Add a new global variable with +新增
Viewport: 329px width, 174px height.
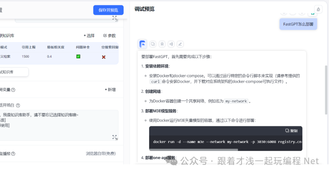[x=110, y=90]
